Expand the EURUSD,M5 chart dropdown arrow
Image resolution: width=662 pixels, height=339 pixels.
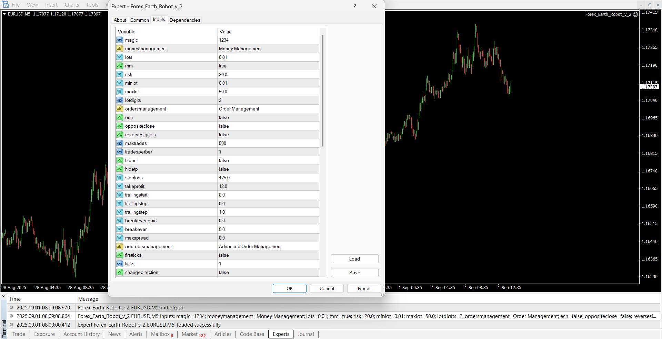coord(4,14)
